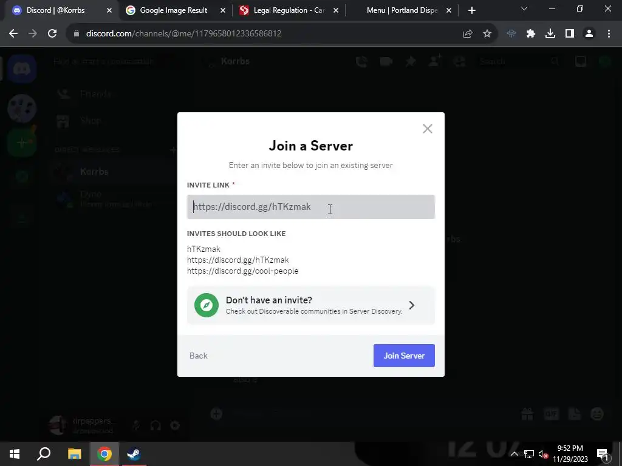Screen dimensions: 622x466
Task: Open Server Discovery from the compass icon
Action: [207, 305]
